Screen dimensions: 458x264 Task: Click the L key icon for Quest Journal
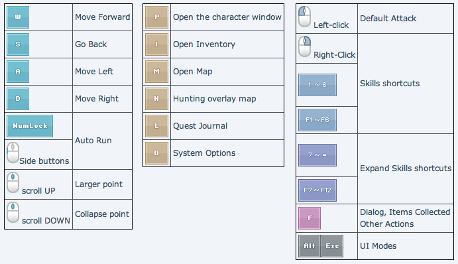[x=157, y=126]
